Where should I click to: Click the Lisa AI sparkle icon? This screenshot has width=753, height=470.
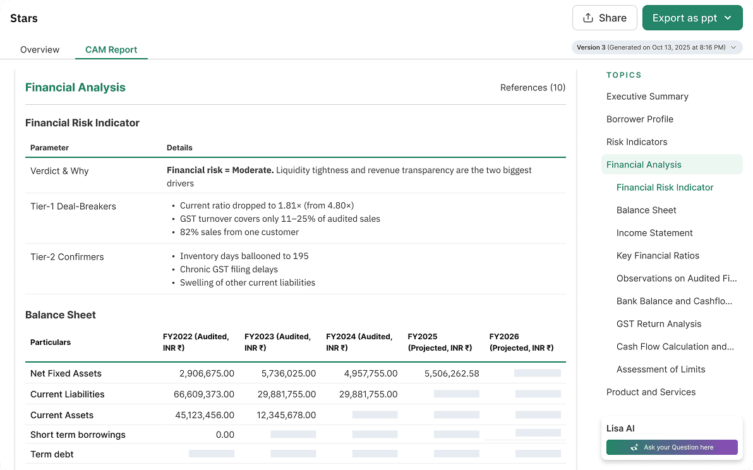coord(634,447)
